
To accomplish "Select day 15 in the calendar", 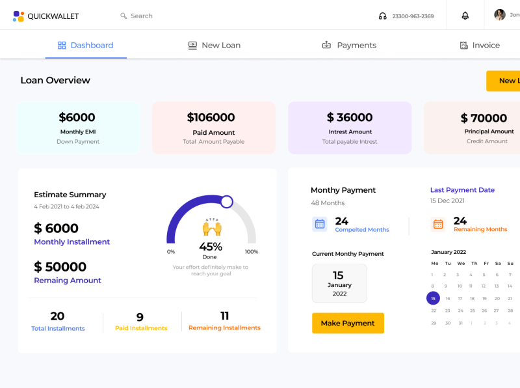I will [x=433, y=298].
